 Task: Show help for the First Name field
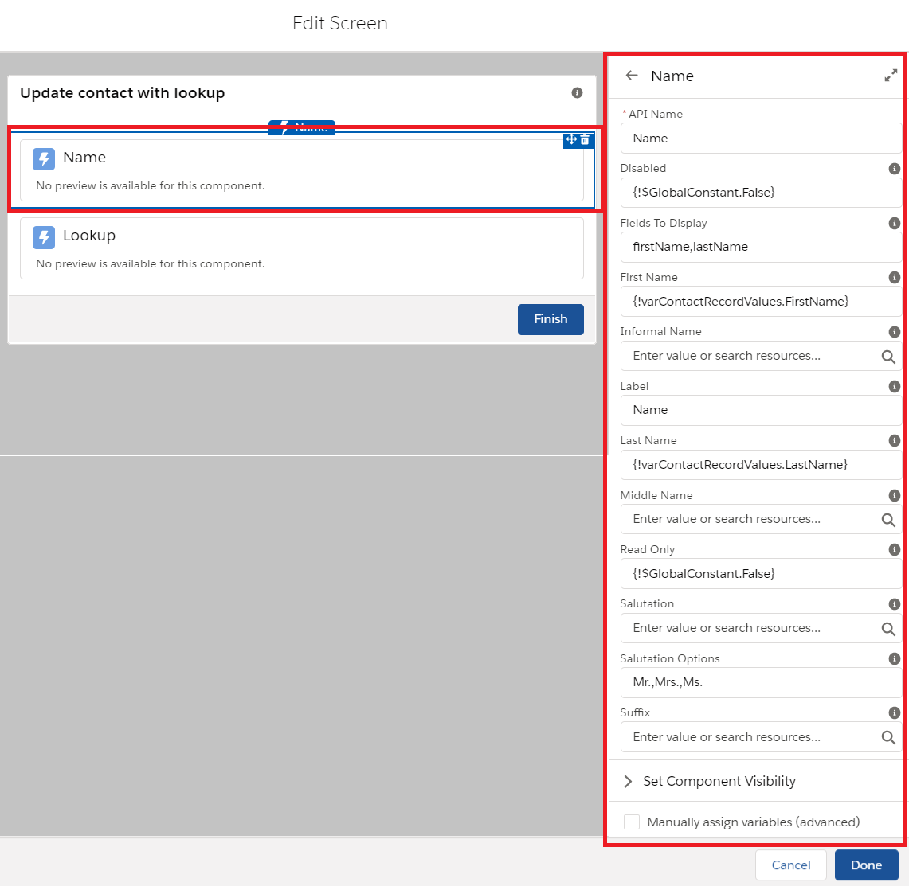tap(895, 277)
